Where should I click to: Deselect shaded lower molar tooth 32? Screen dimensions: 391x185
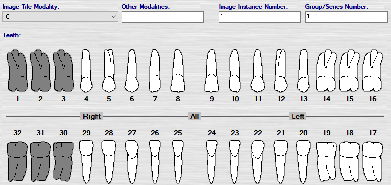click(17, 162)
